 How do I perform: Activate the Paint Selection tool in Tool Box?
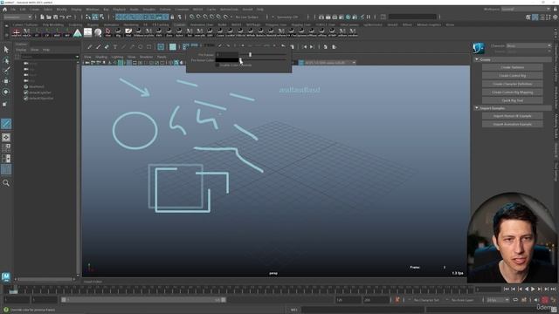pos(6,71)
